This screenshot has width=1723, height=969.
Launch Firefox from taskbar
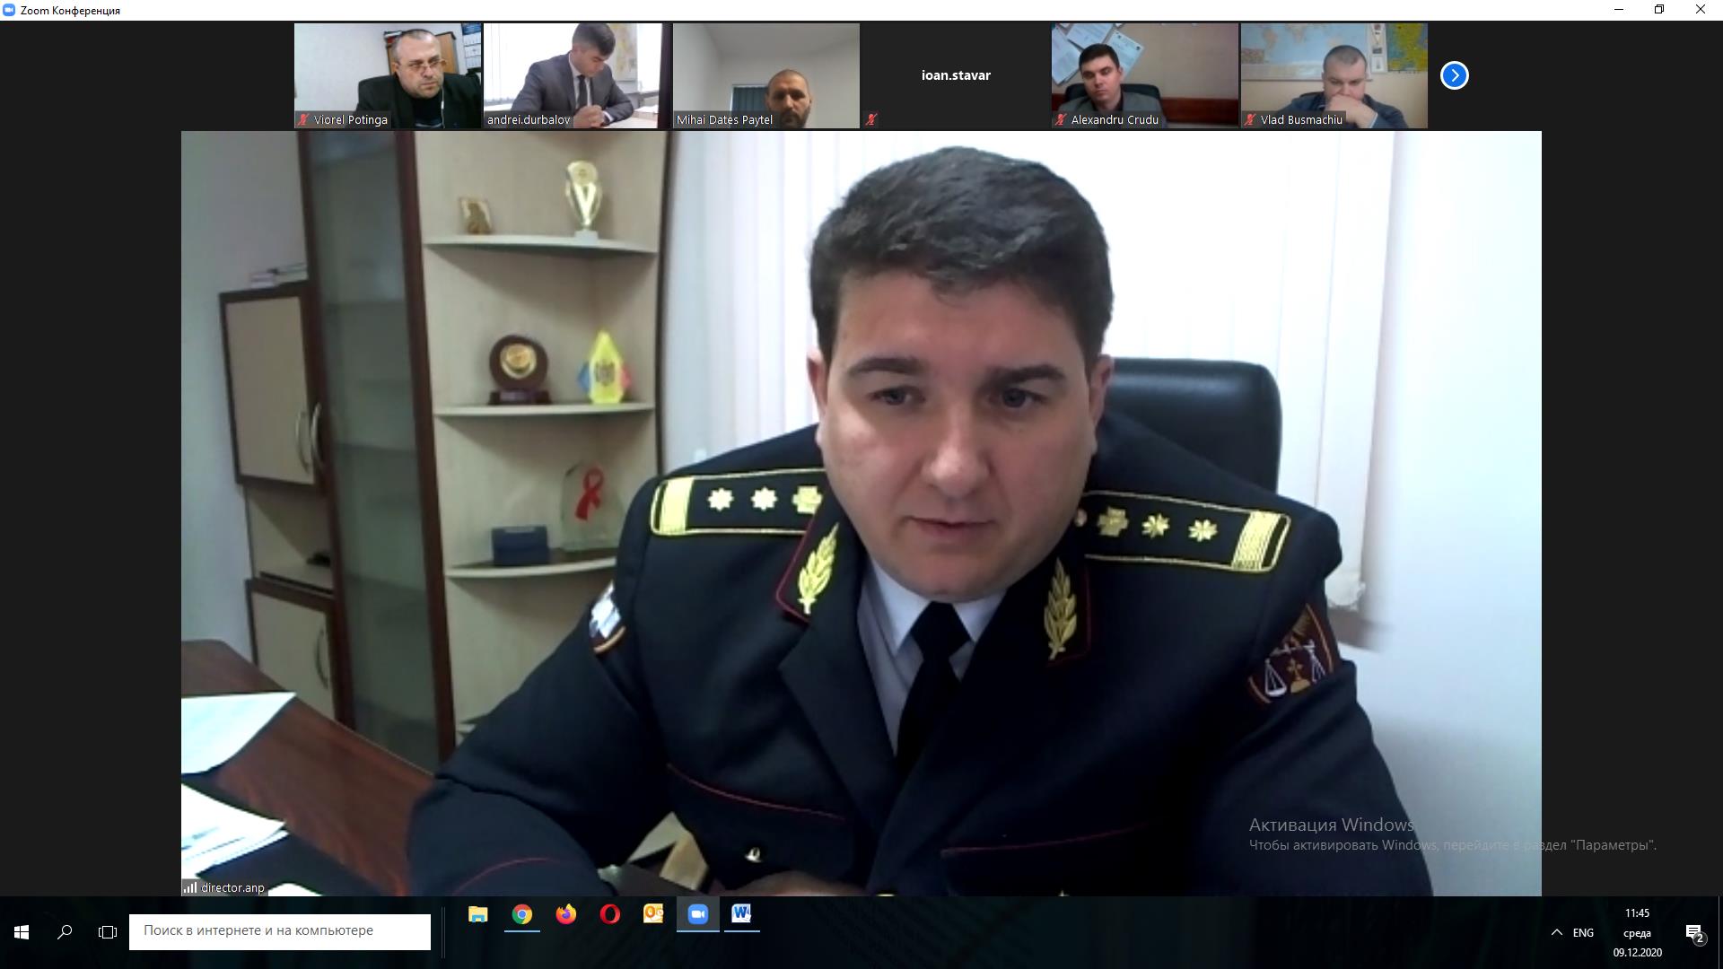tap(565, 914)
